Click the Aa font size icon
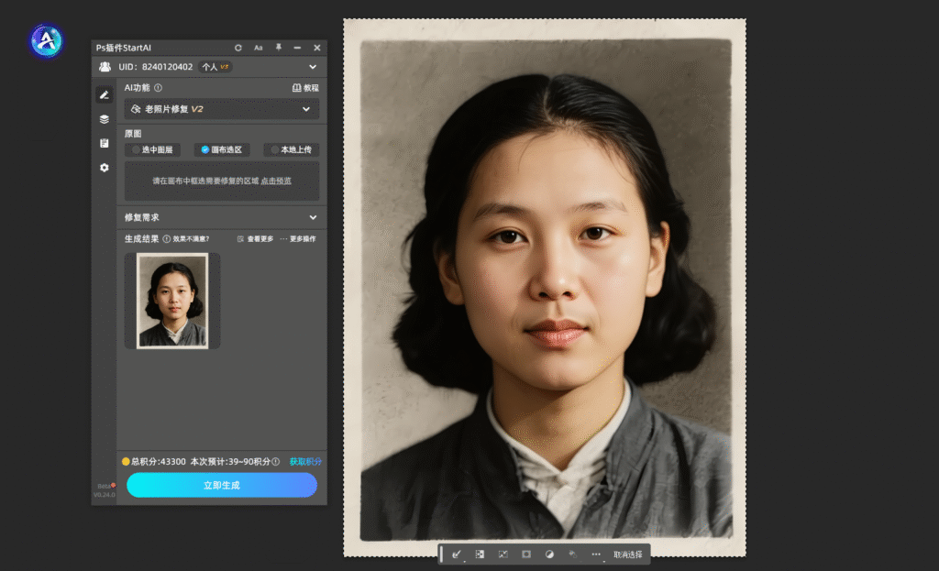939x571 pixels. [259, 48]
